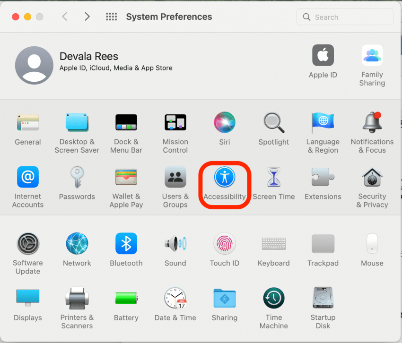
Task: Click inside the Search field
Action: (x=345, y=17)
